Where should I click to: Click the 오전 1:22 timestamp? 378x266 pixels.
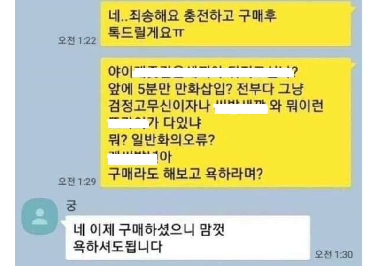tap(77, 40)
